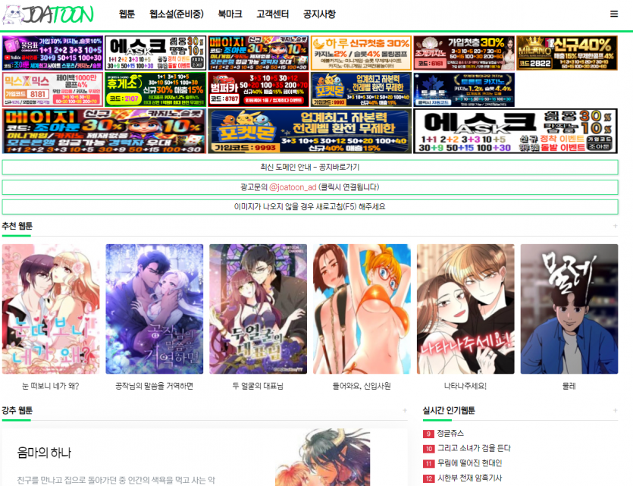Open ranked item 정글쥬스

click(x=450, y=434)
